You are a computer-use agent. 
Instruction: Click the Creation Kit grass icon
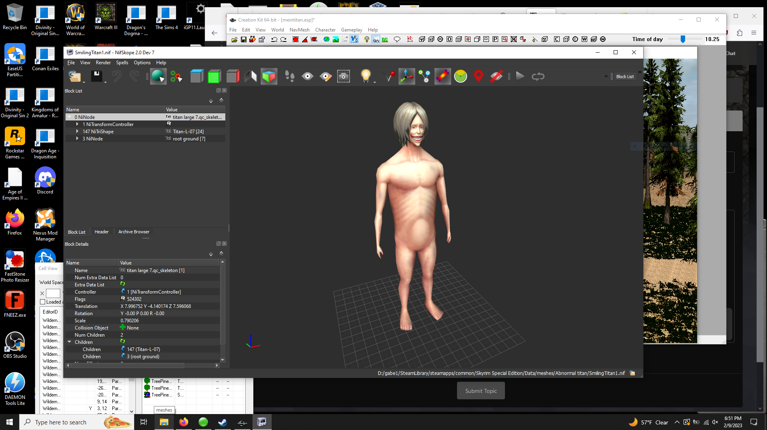coord(385,39)
